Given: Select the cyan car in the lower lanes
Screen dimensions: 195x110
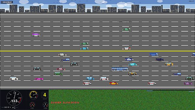Looking at the screenshot, I should [x=133, y=64].
